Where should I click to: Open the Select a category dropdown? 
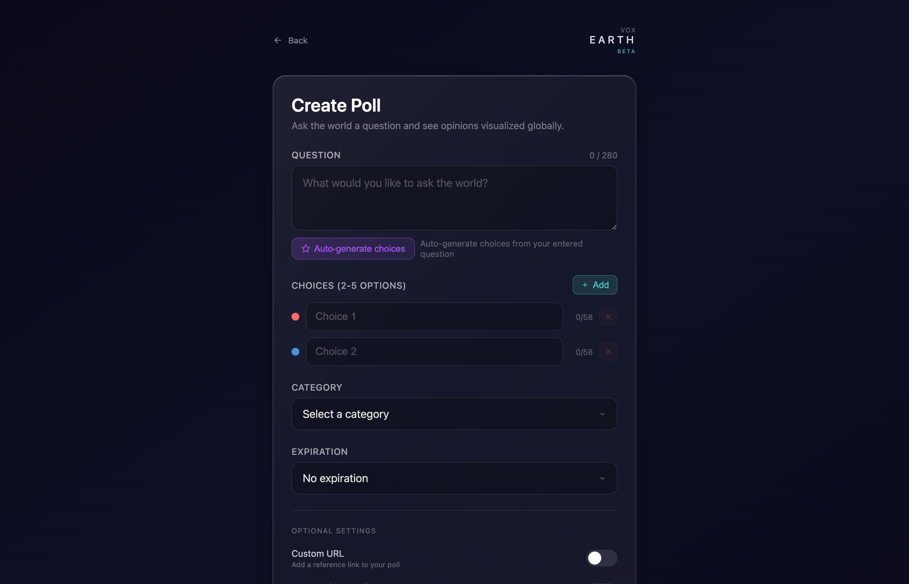[x=454, y=414]
